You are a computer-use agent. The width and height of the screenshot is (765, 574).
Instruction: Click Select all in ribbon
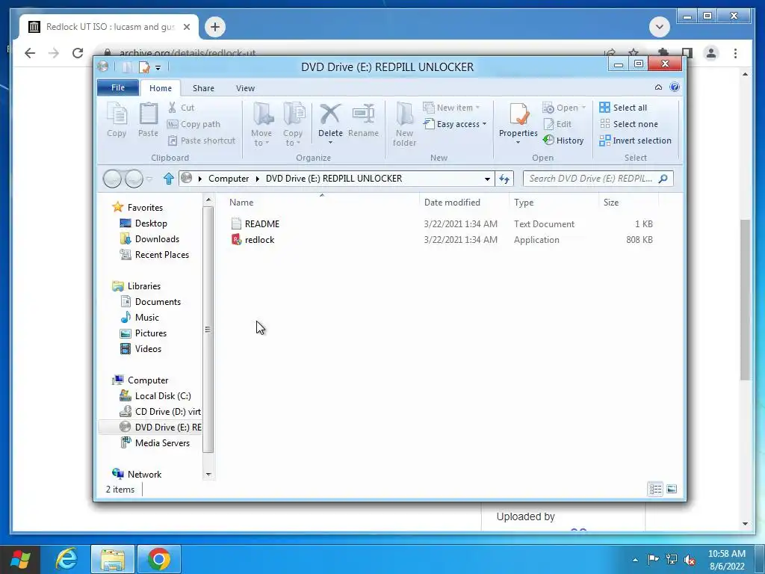click(x=623, y=108)
